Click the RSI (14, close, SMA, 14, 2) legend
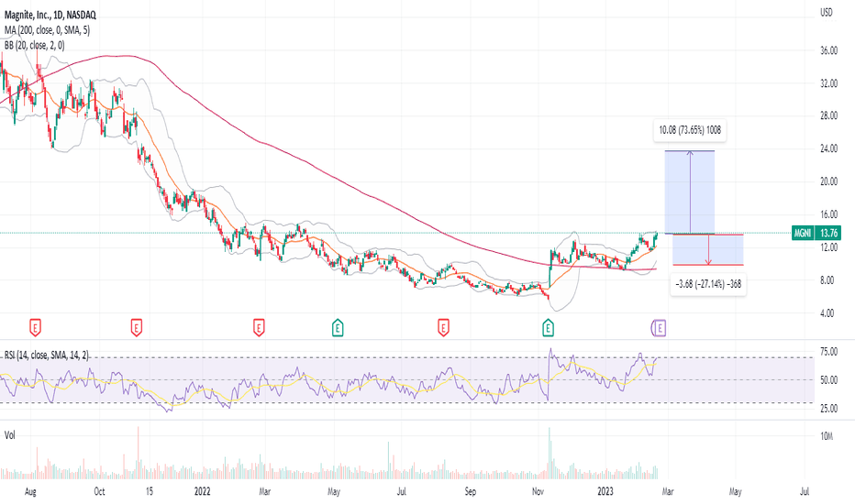Image resolution: width=855 pixels, height=504 pixels. 47,356
